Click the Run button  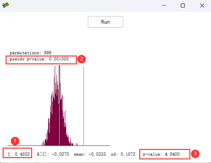[105, 22]
